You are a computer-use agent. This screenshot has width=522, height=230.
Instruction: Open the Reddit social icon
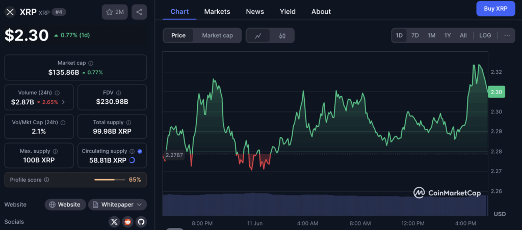127,222
